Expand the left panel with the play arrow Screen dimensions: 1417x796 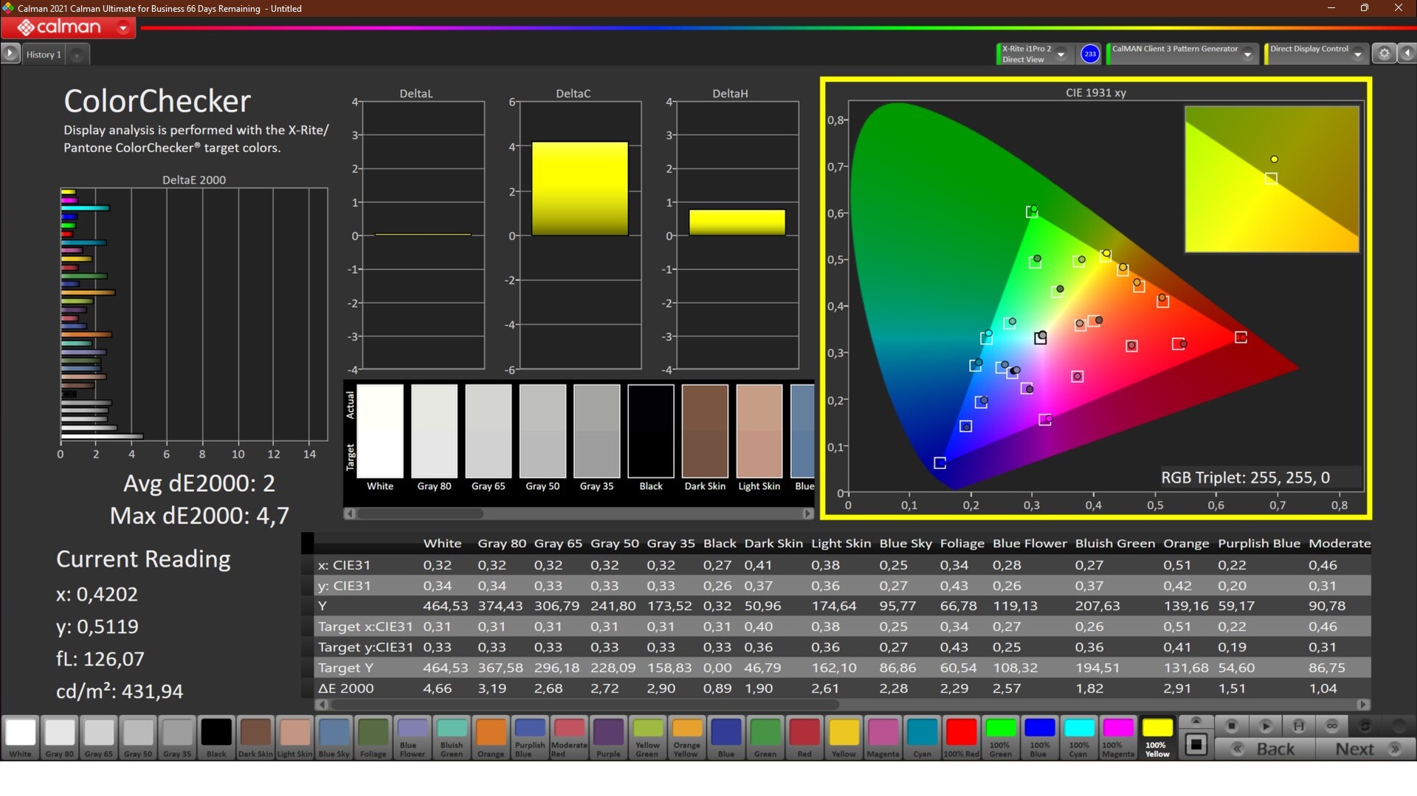[x=10, y=53]
